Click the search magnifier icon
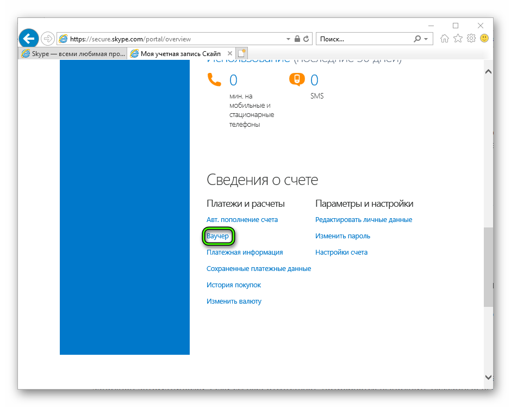The width and height of the screenshot is (511, 407). [417, 39]
